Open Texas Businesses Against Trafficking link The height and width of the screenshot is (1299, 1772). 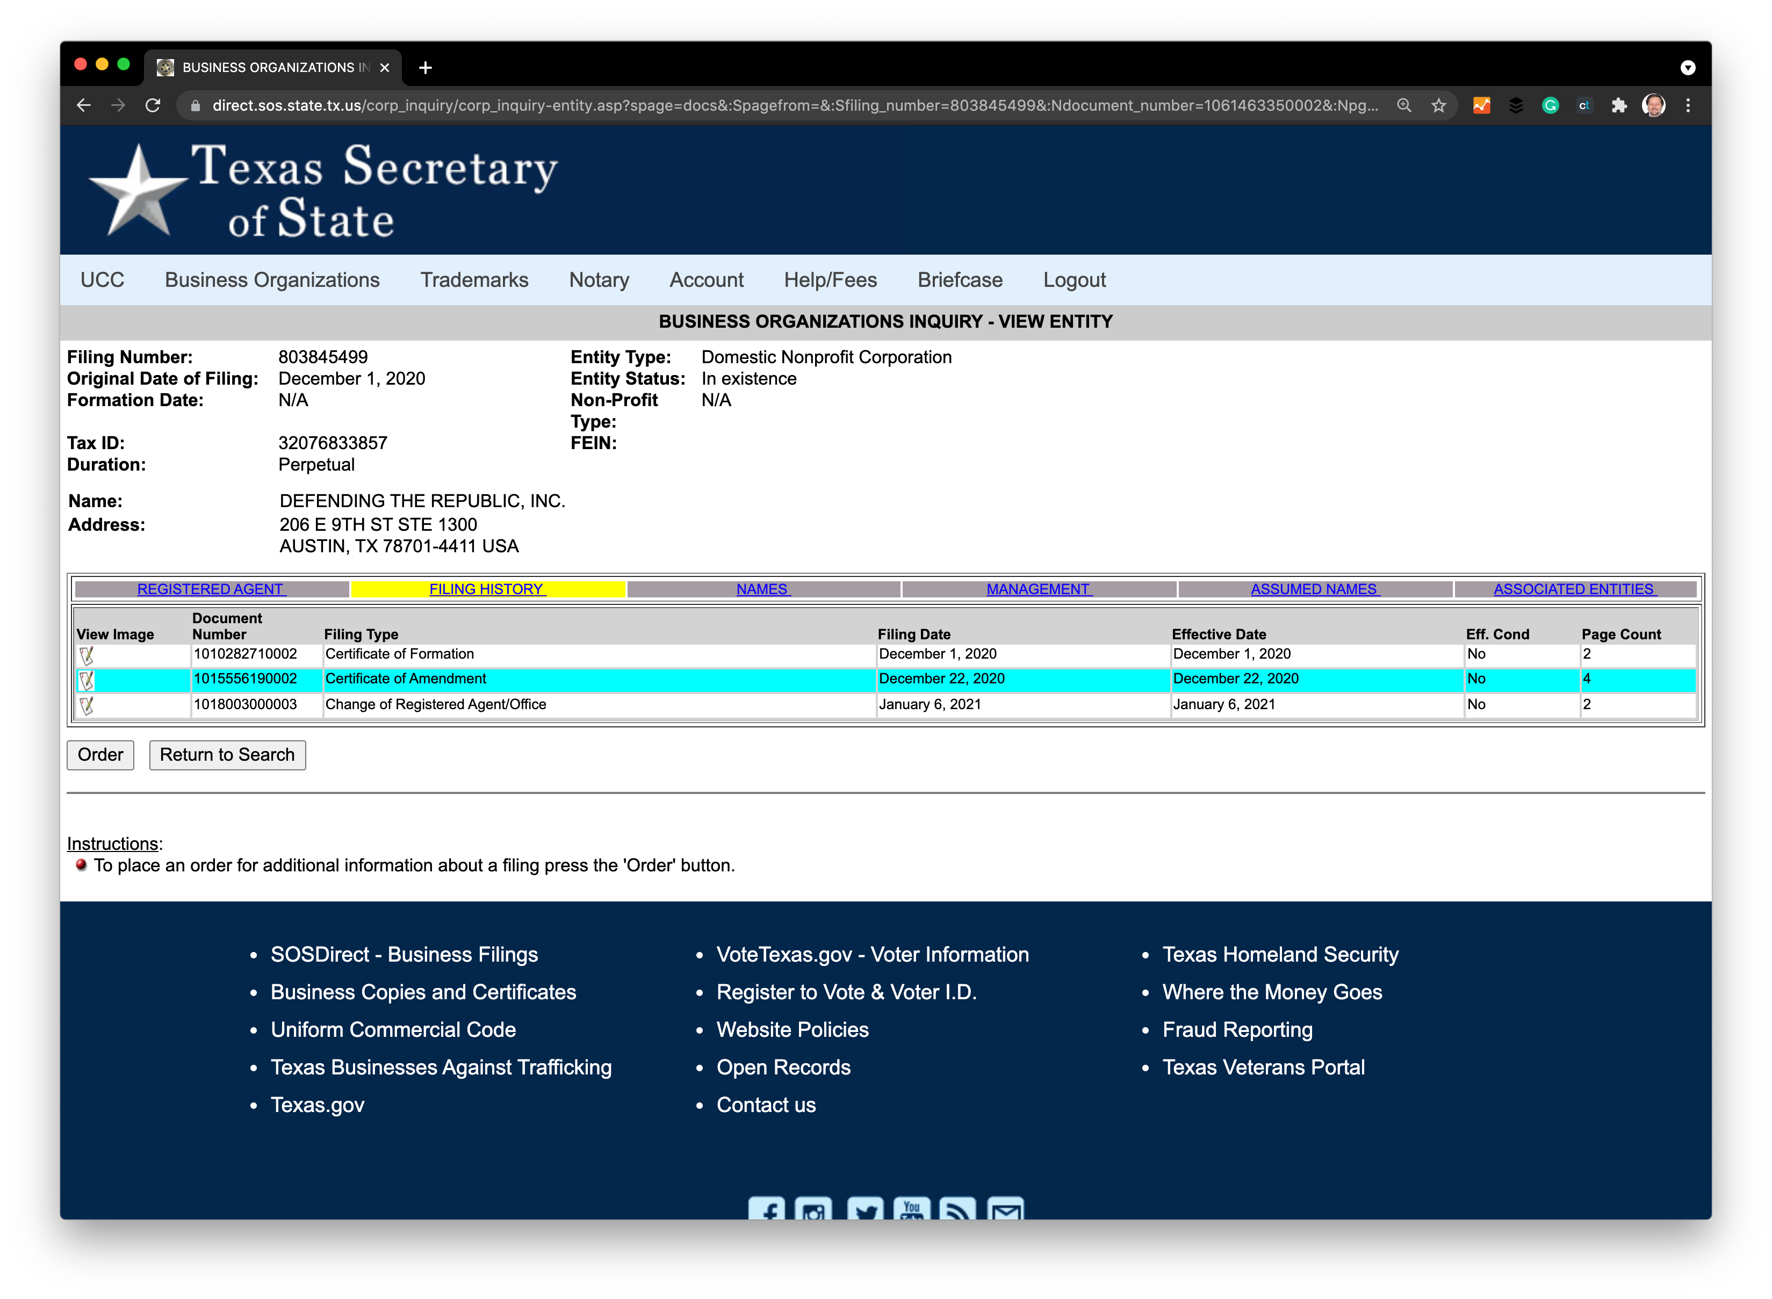(x=441, y=1068)
